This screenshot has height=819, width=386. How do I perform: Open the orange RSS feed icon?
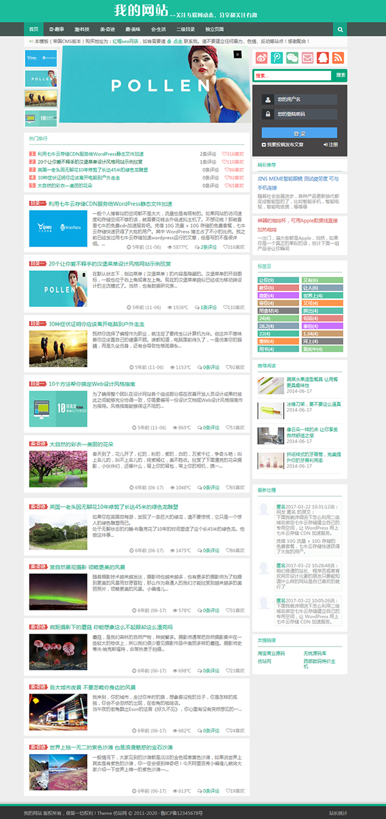point(338,57)
